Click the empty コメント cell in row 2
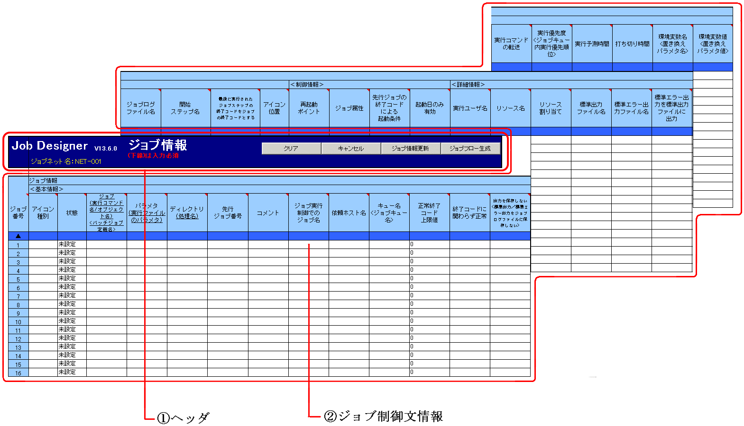 (268, 253)
